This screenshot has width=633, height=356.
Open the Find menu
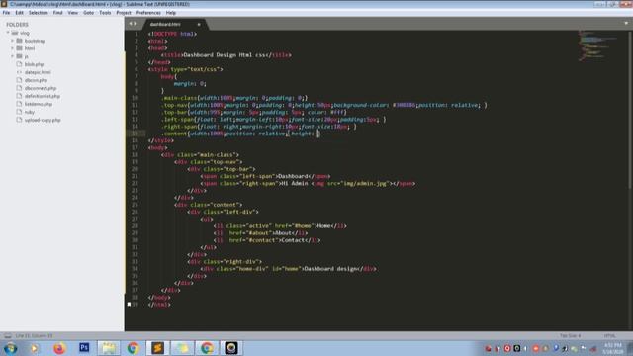tap(57, 13)
